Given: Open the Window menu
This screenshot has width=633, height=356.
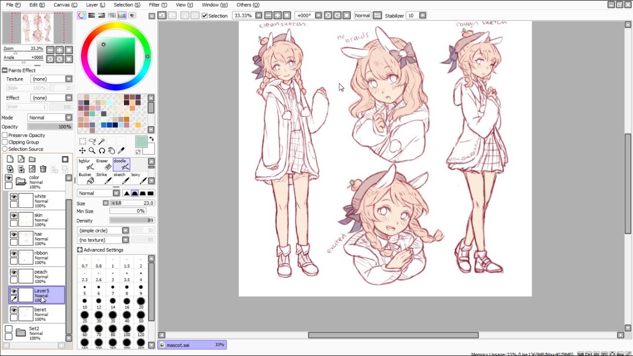Looking at the screenshot, I should 215,5.
